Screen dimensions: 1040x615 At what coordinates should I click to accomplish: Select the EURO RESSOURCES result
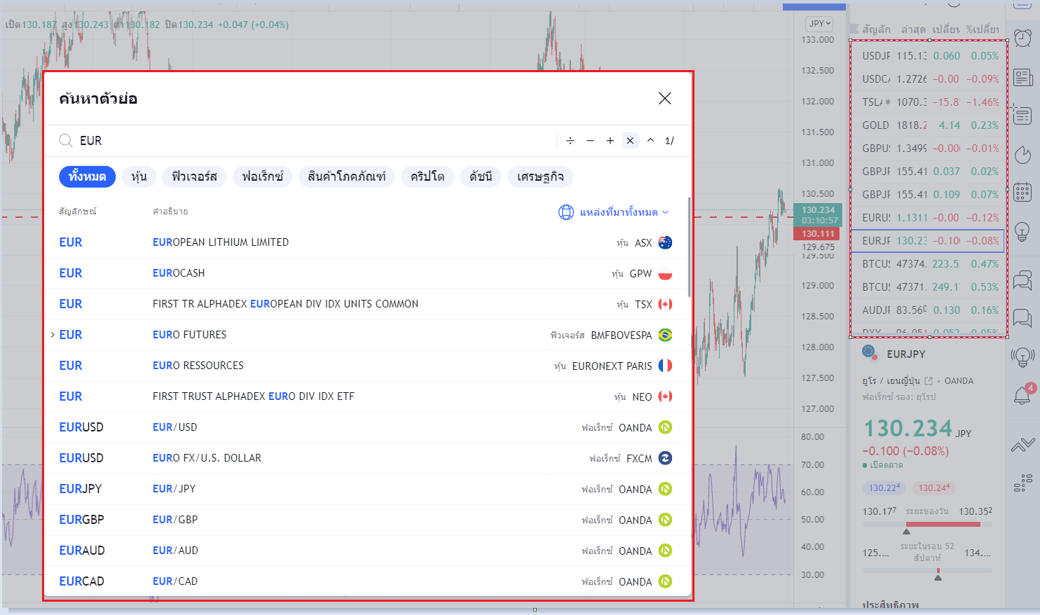coord(366,366)
